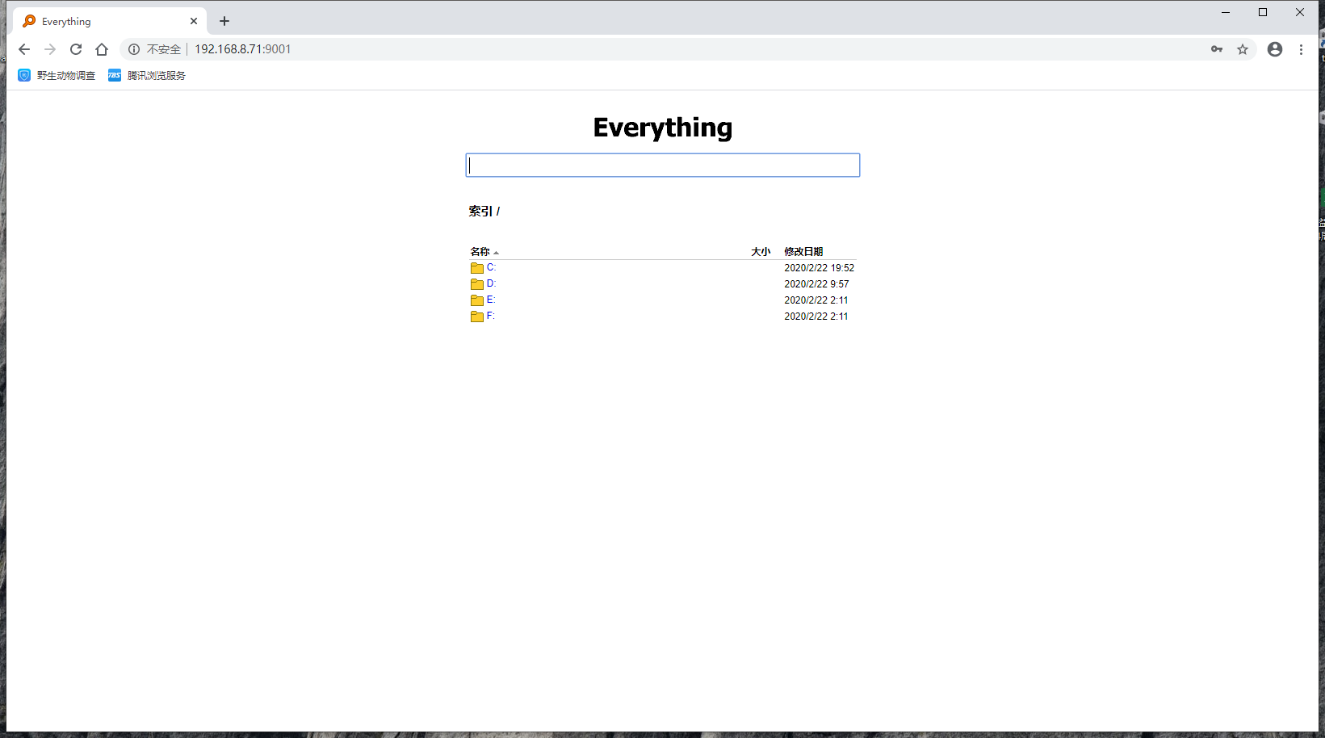Open the E: drive link

(x=491, y=300)
